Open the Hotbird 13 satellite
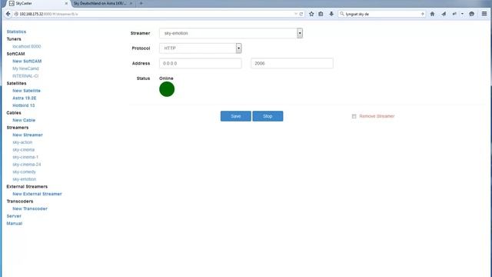Viewport: 492px width, 277px height. [24, 105]
